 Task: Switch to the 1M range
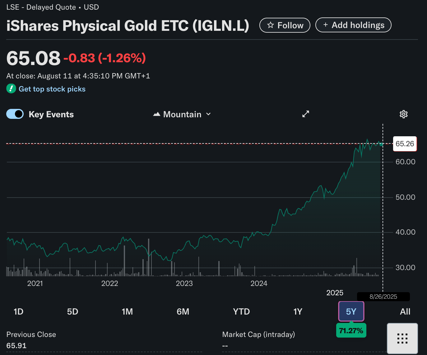(127, 311)
